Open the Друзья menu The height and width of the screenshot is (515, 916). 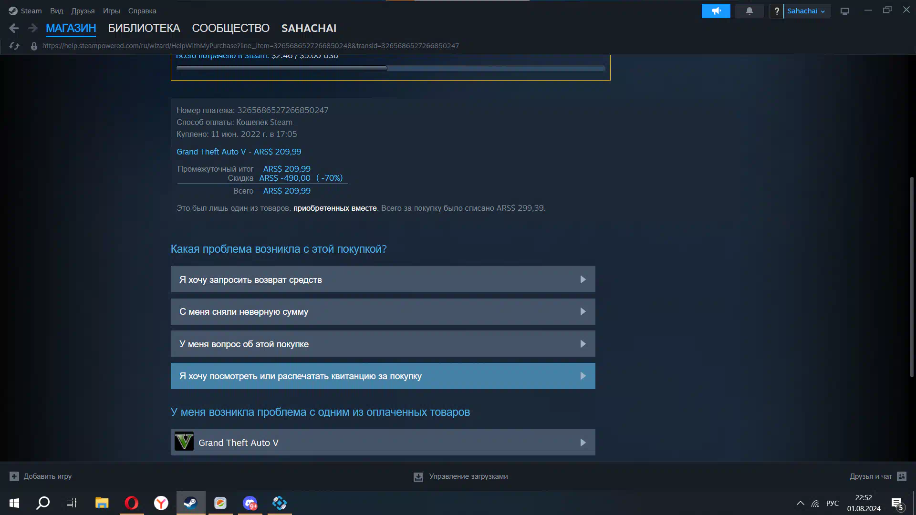click(83, 11)
